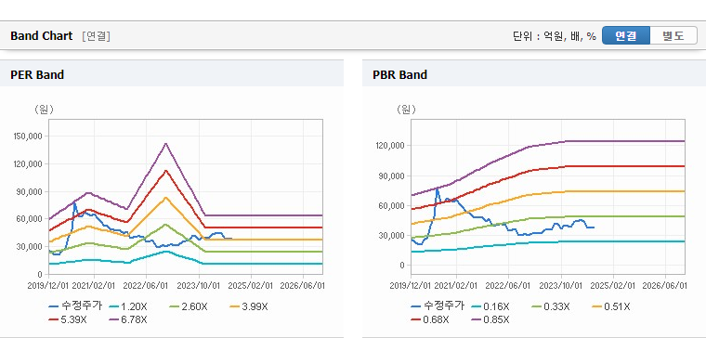
Task: Click 2022/06/01 date on PER chart axis
Action: pyautogui.click(x=146, y=286)
